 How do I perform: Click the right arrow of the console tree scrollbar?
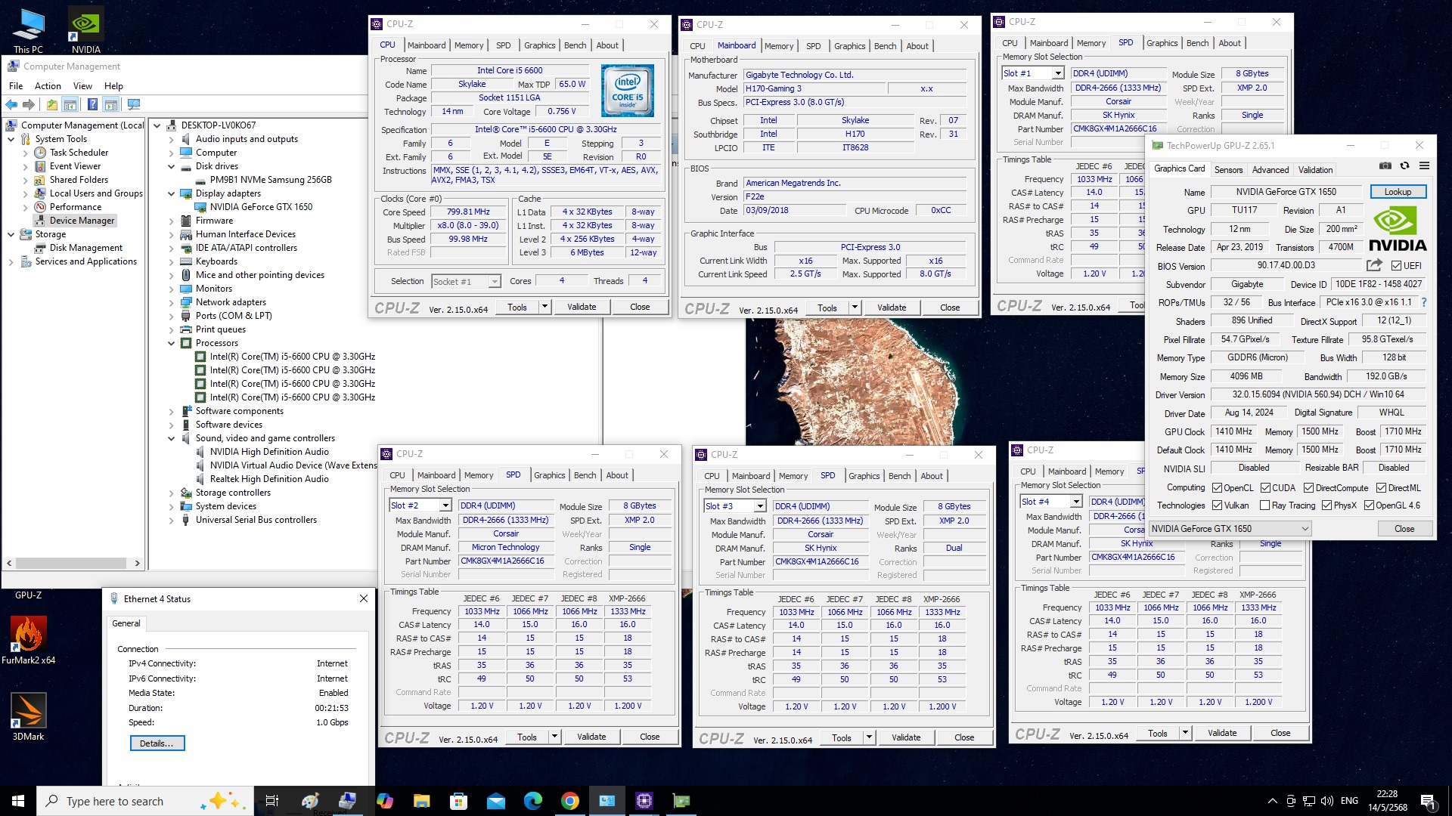[x=137, y=563]
